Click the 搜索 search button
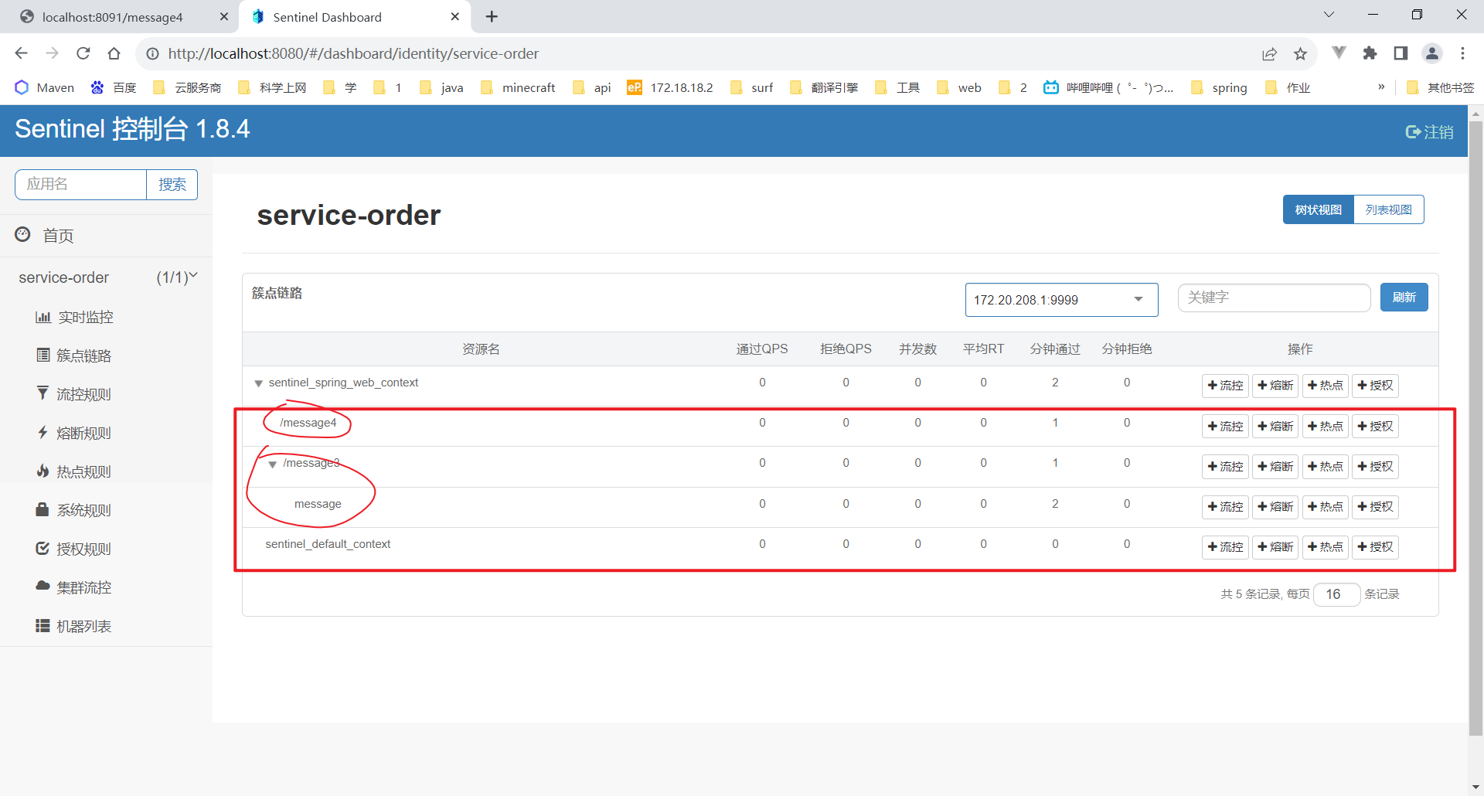 (x=172, y=184)
